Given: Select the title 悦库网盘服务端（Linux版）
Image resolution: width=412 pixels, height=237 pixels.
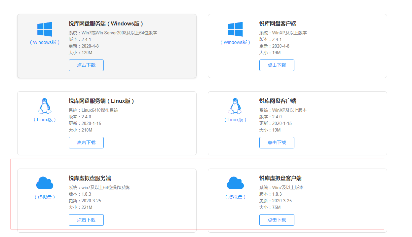Looking at the screenshot, I should pyautogui.click(x=102, y=101).
